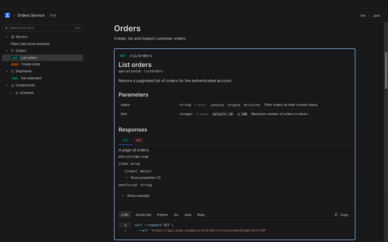
Task: Switch code sample to Ruby
Action: click(201, 215)
